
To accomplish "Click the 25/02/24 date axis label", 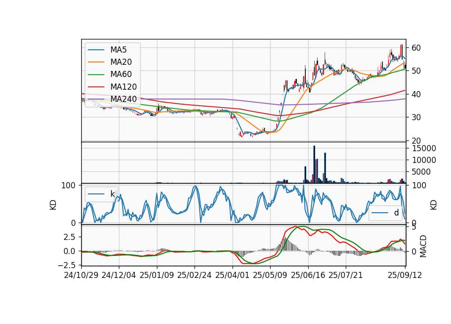I will click(x=194, y=275).
